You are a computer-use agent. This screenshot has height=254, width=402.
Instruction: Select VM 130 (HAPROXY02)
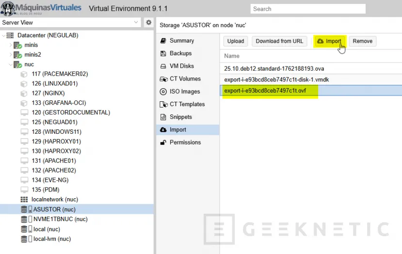(77, 151)
